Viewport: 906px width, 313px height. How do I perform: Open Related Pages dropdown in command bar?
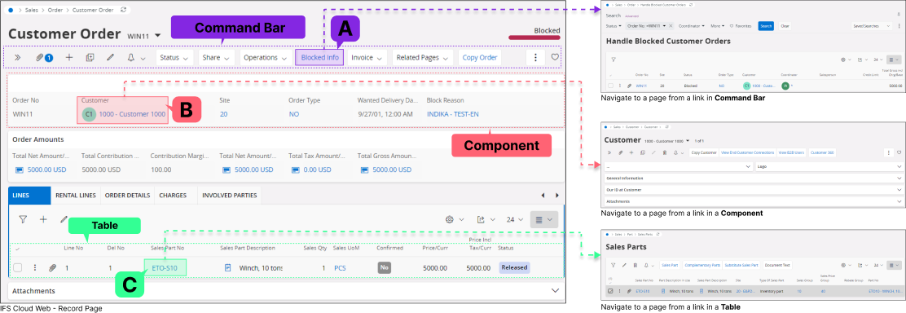coord(423,58)
